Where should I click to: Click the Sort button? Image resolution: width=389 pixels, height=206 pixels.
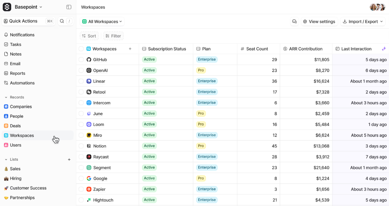89,36
